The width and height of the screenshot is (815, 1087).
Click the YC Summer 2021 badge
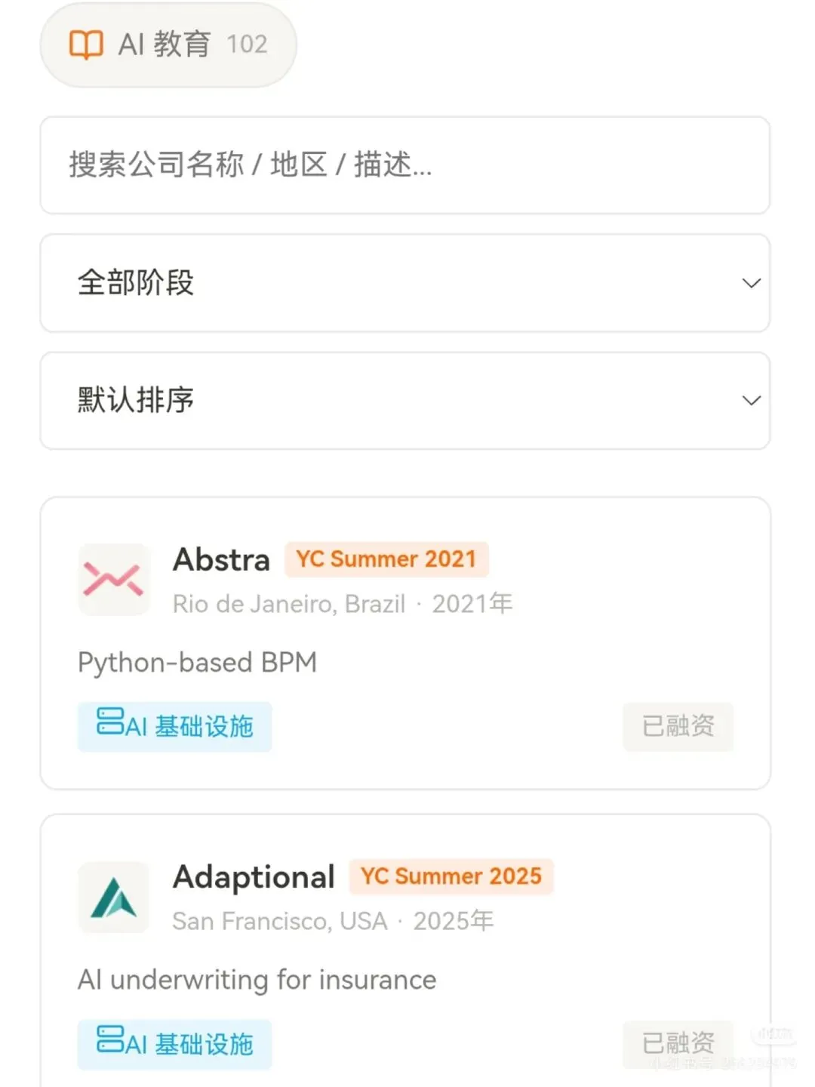tap(386, 559)
